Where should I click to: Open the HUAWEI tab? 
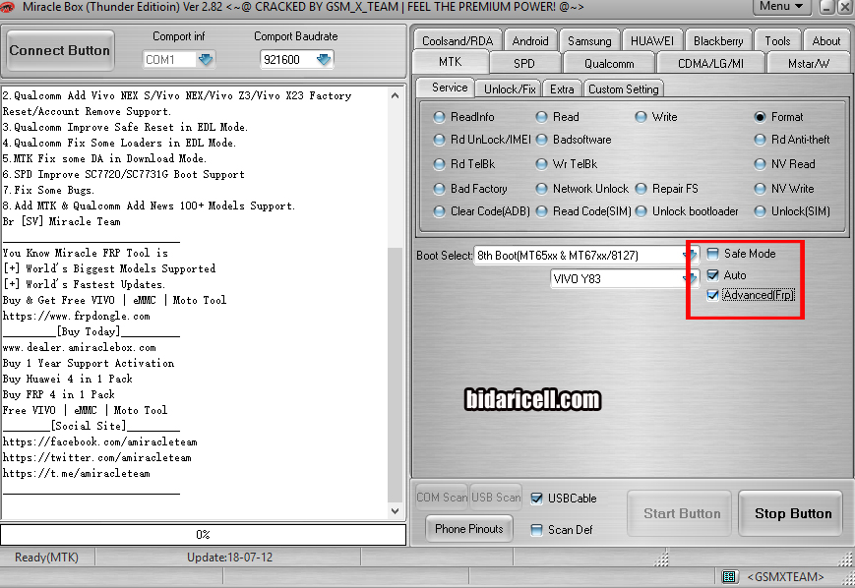pyautogui.click(x=651, y=41)
